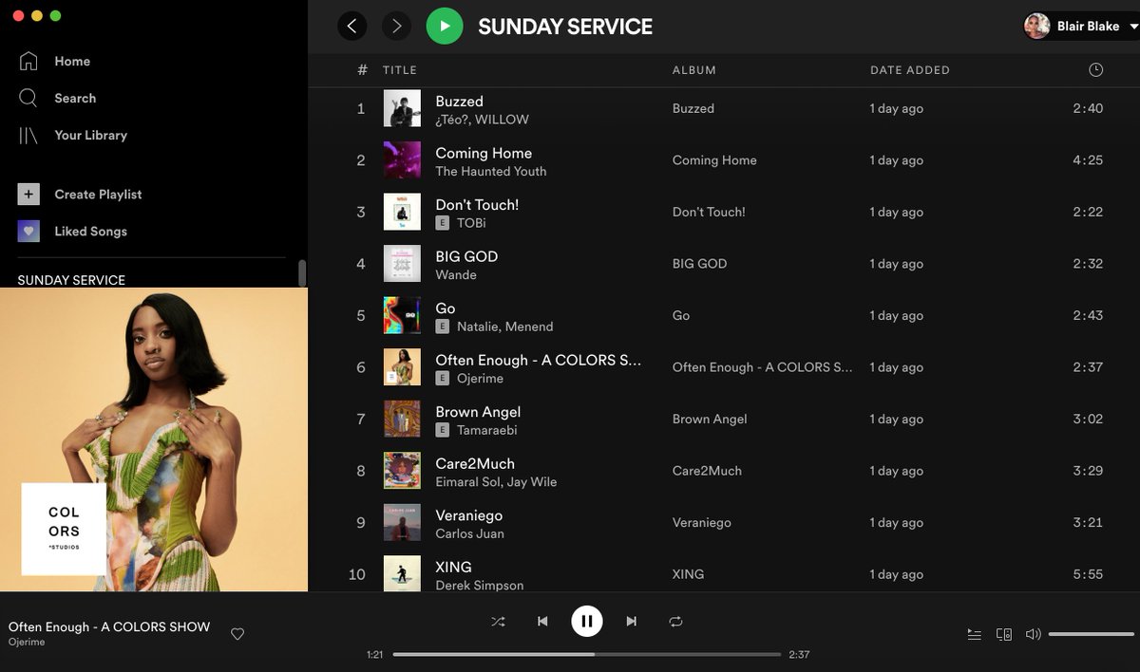Click the sidebar scrollbar handle
The image size is (1140, 672).
302,273
